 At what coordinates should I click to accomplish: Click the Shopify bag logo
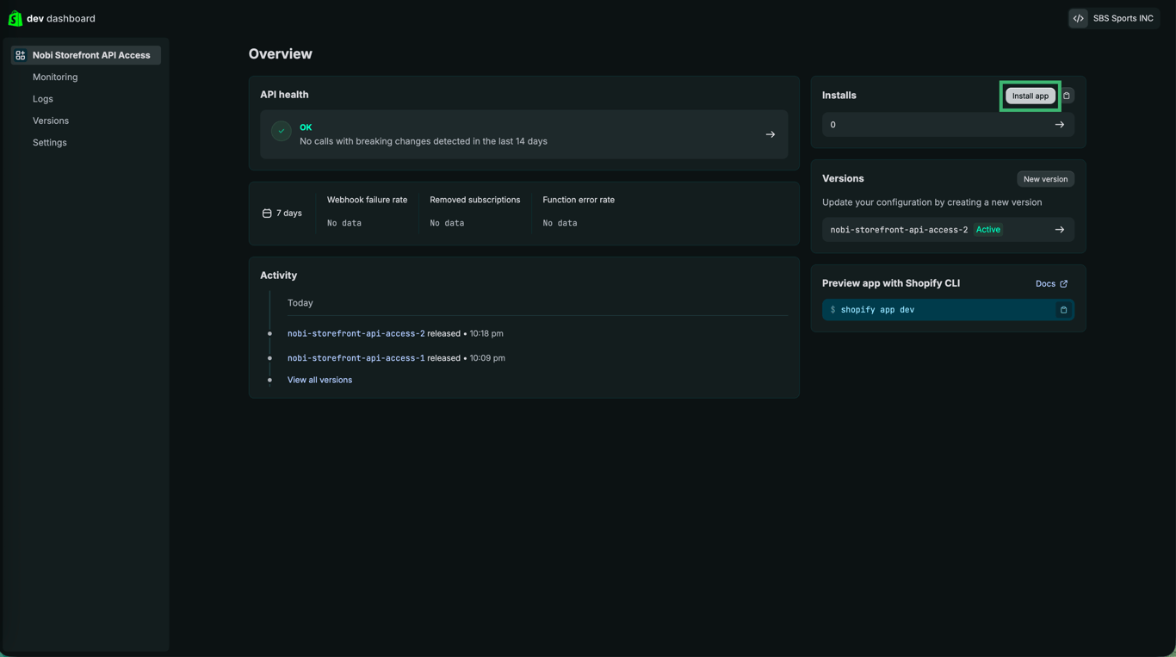coord(15,18)
